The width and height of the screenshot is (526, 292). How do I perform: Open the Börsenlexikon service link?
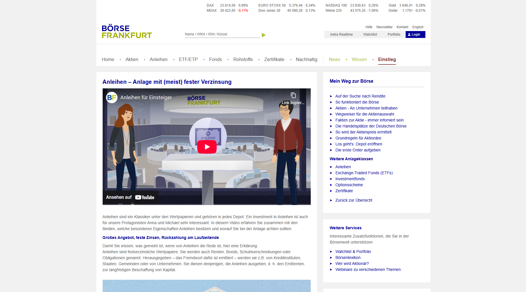(x=348, y=257)
